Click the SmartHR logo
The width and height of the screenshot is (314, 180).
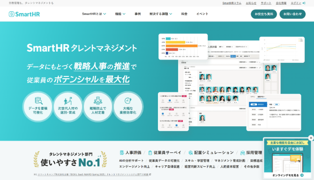coord(24,14)
